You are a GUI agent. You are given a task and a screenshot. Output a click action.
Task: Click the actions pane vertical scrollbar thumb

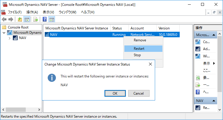(220, 64)
